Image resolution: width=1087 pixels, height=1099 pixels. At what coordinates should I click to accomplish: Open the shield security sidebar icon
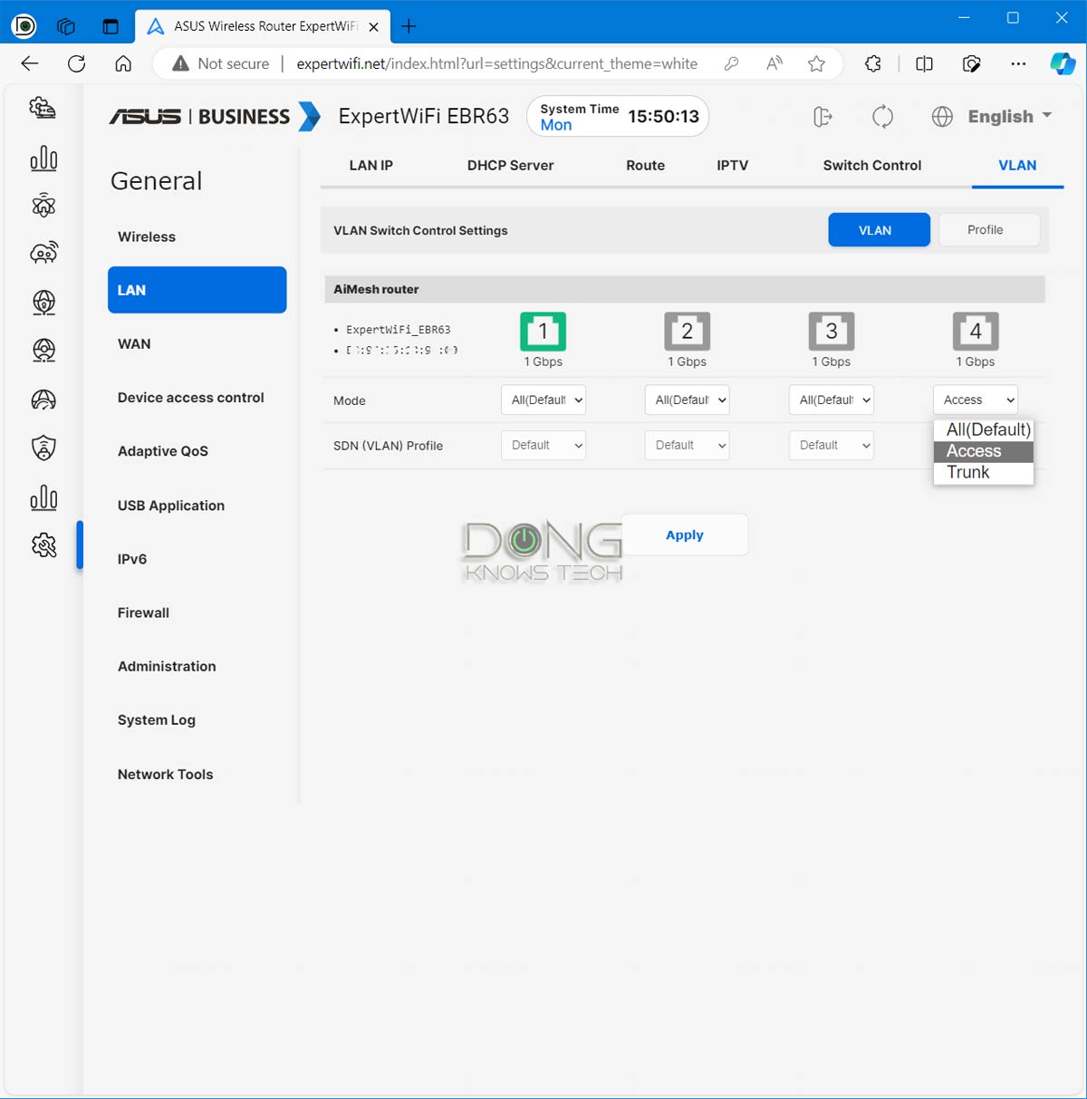43,448
